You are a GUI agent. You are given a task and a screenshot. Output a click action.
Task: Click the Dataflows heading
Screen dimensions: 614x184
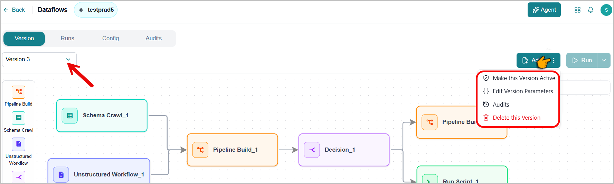click(53, 10)
